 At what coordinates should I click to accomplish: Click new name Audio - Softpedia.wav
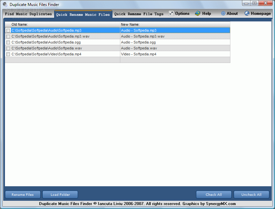pyautogui.click(x=139, y=48)
